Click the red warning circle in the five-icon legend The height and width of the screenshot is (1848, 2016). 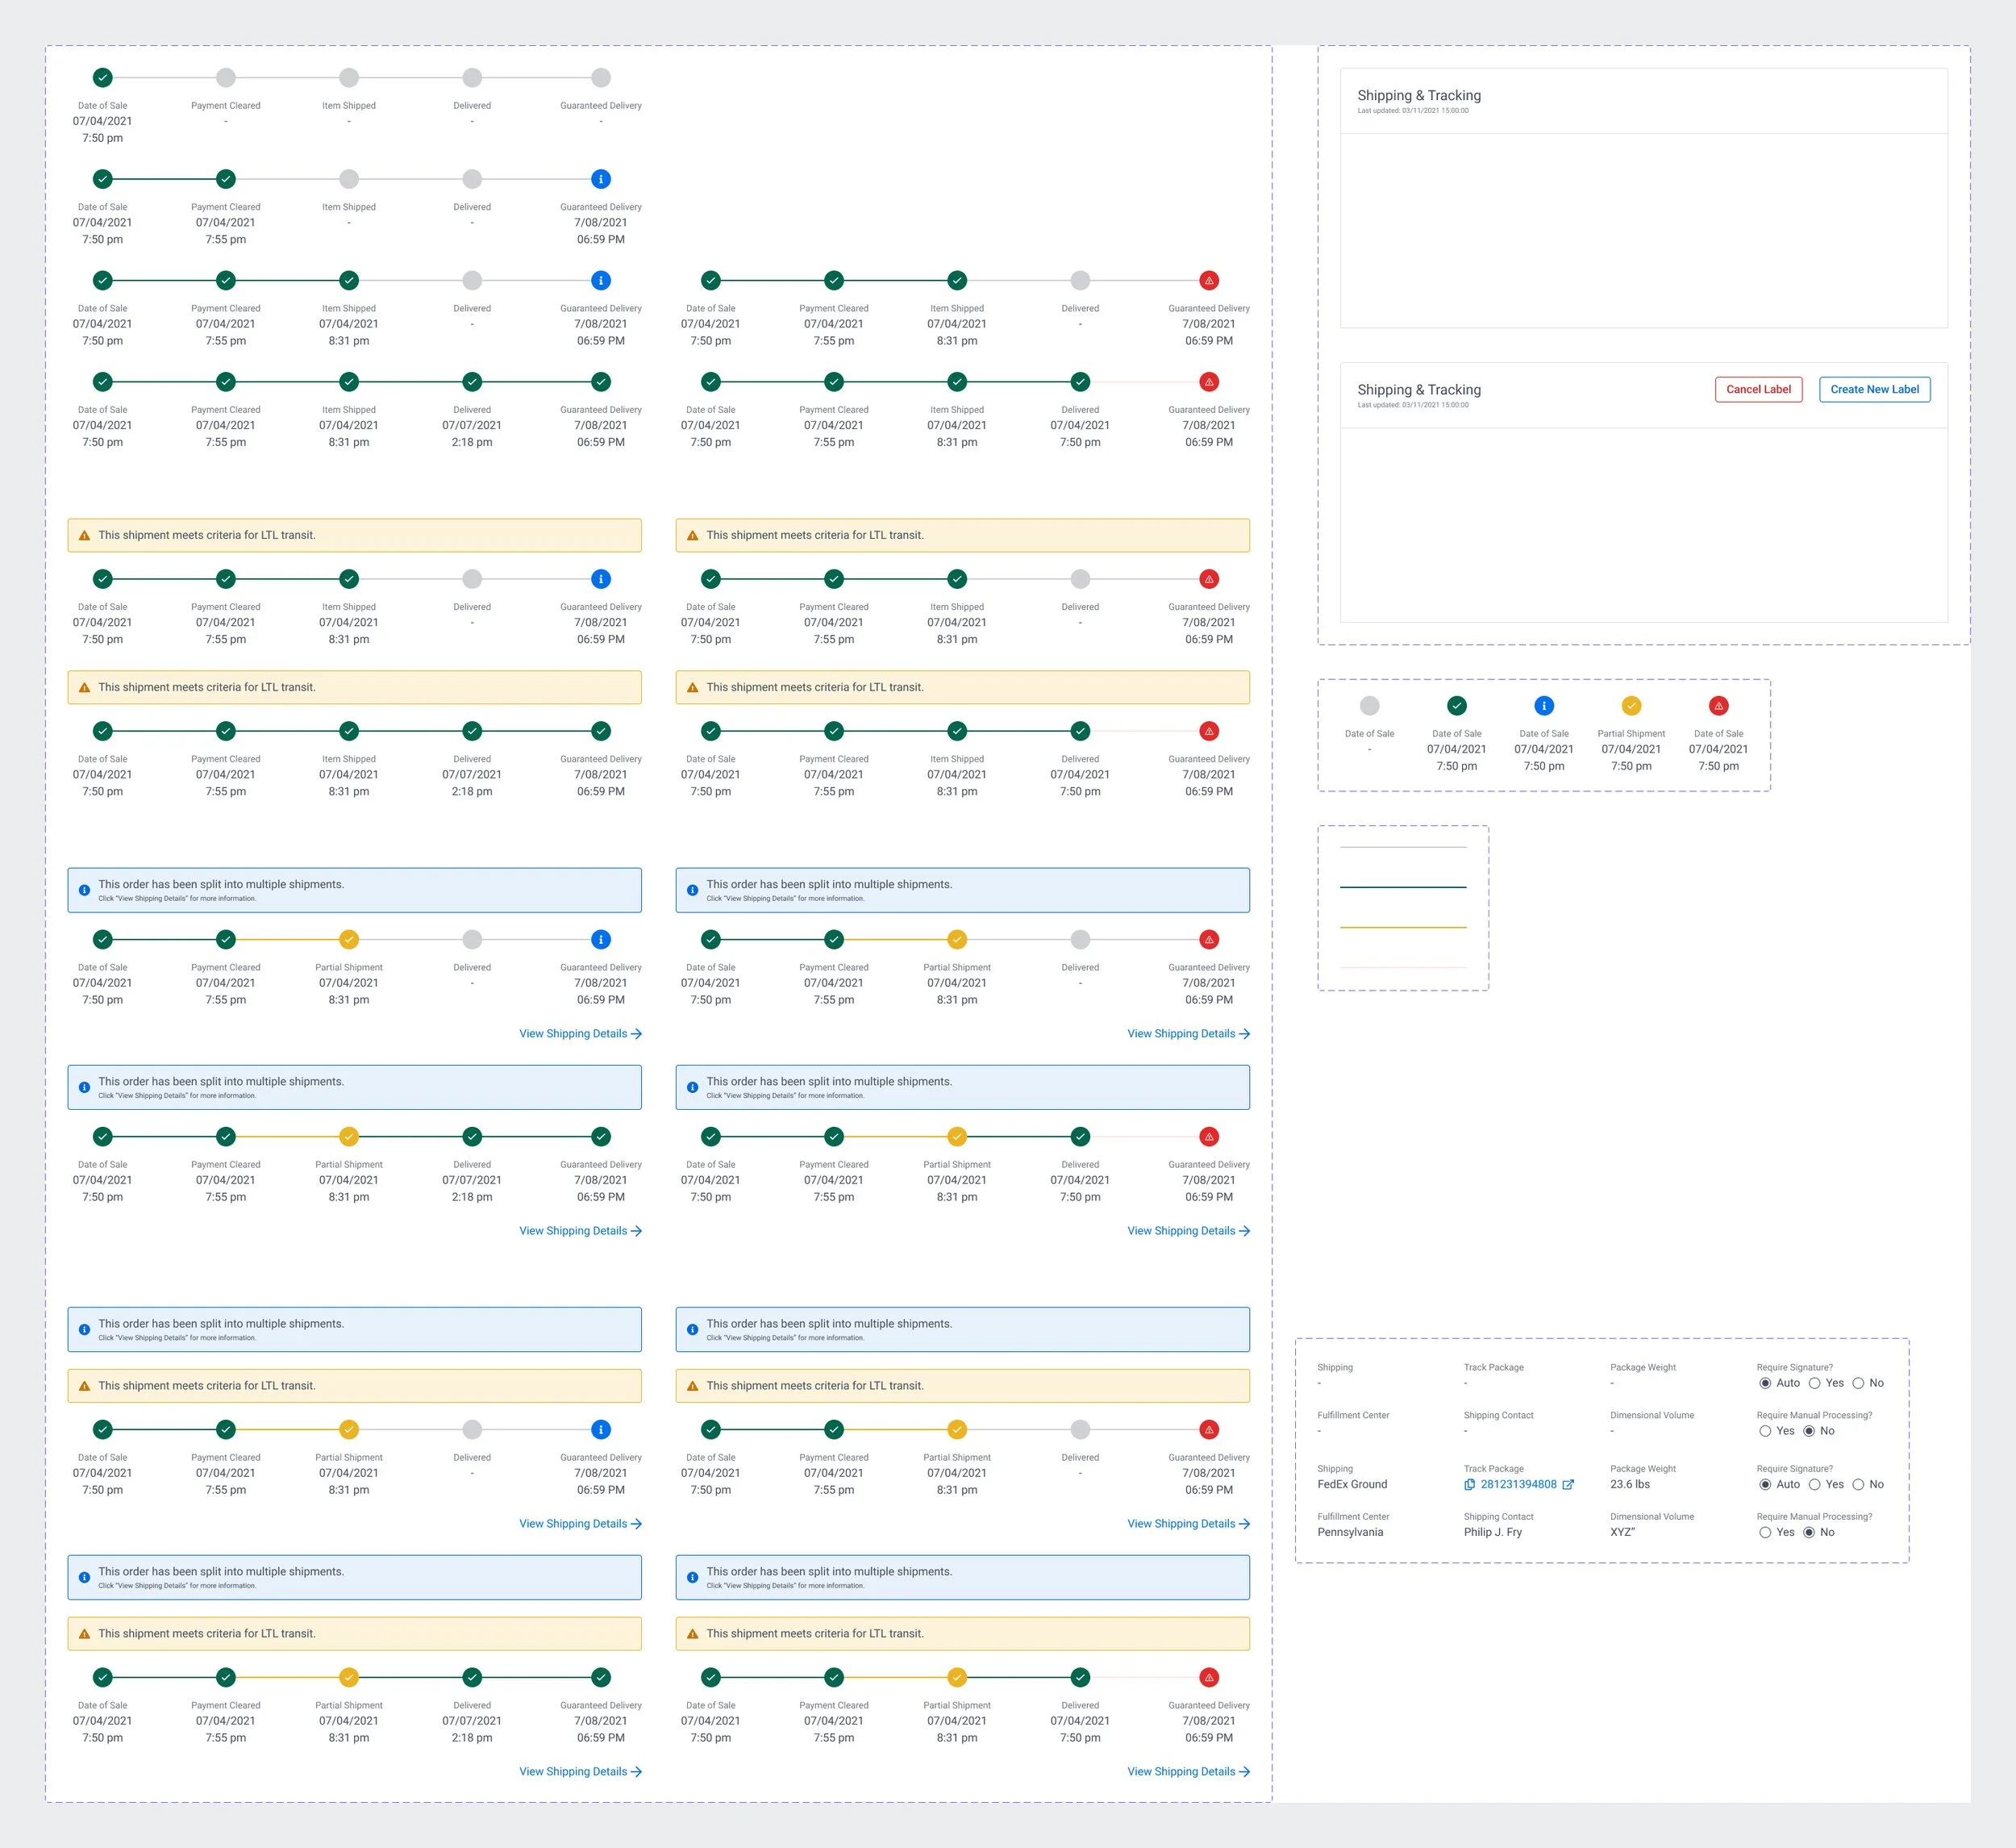(1718, 705)
